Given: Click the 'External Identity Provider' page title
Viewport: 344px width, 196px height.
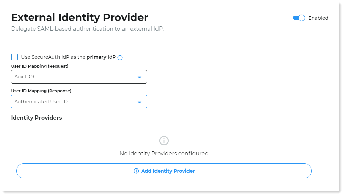Looking at the screenshot, I should tap(80, 17).
